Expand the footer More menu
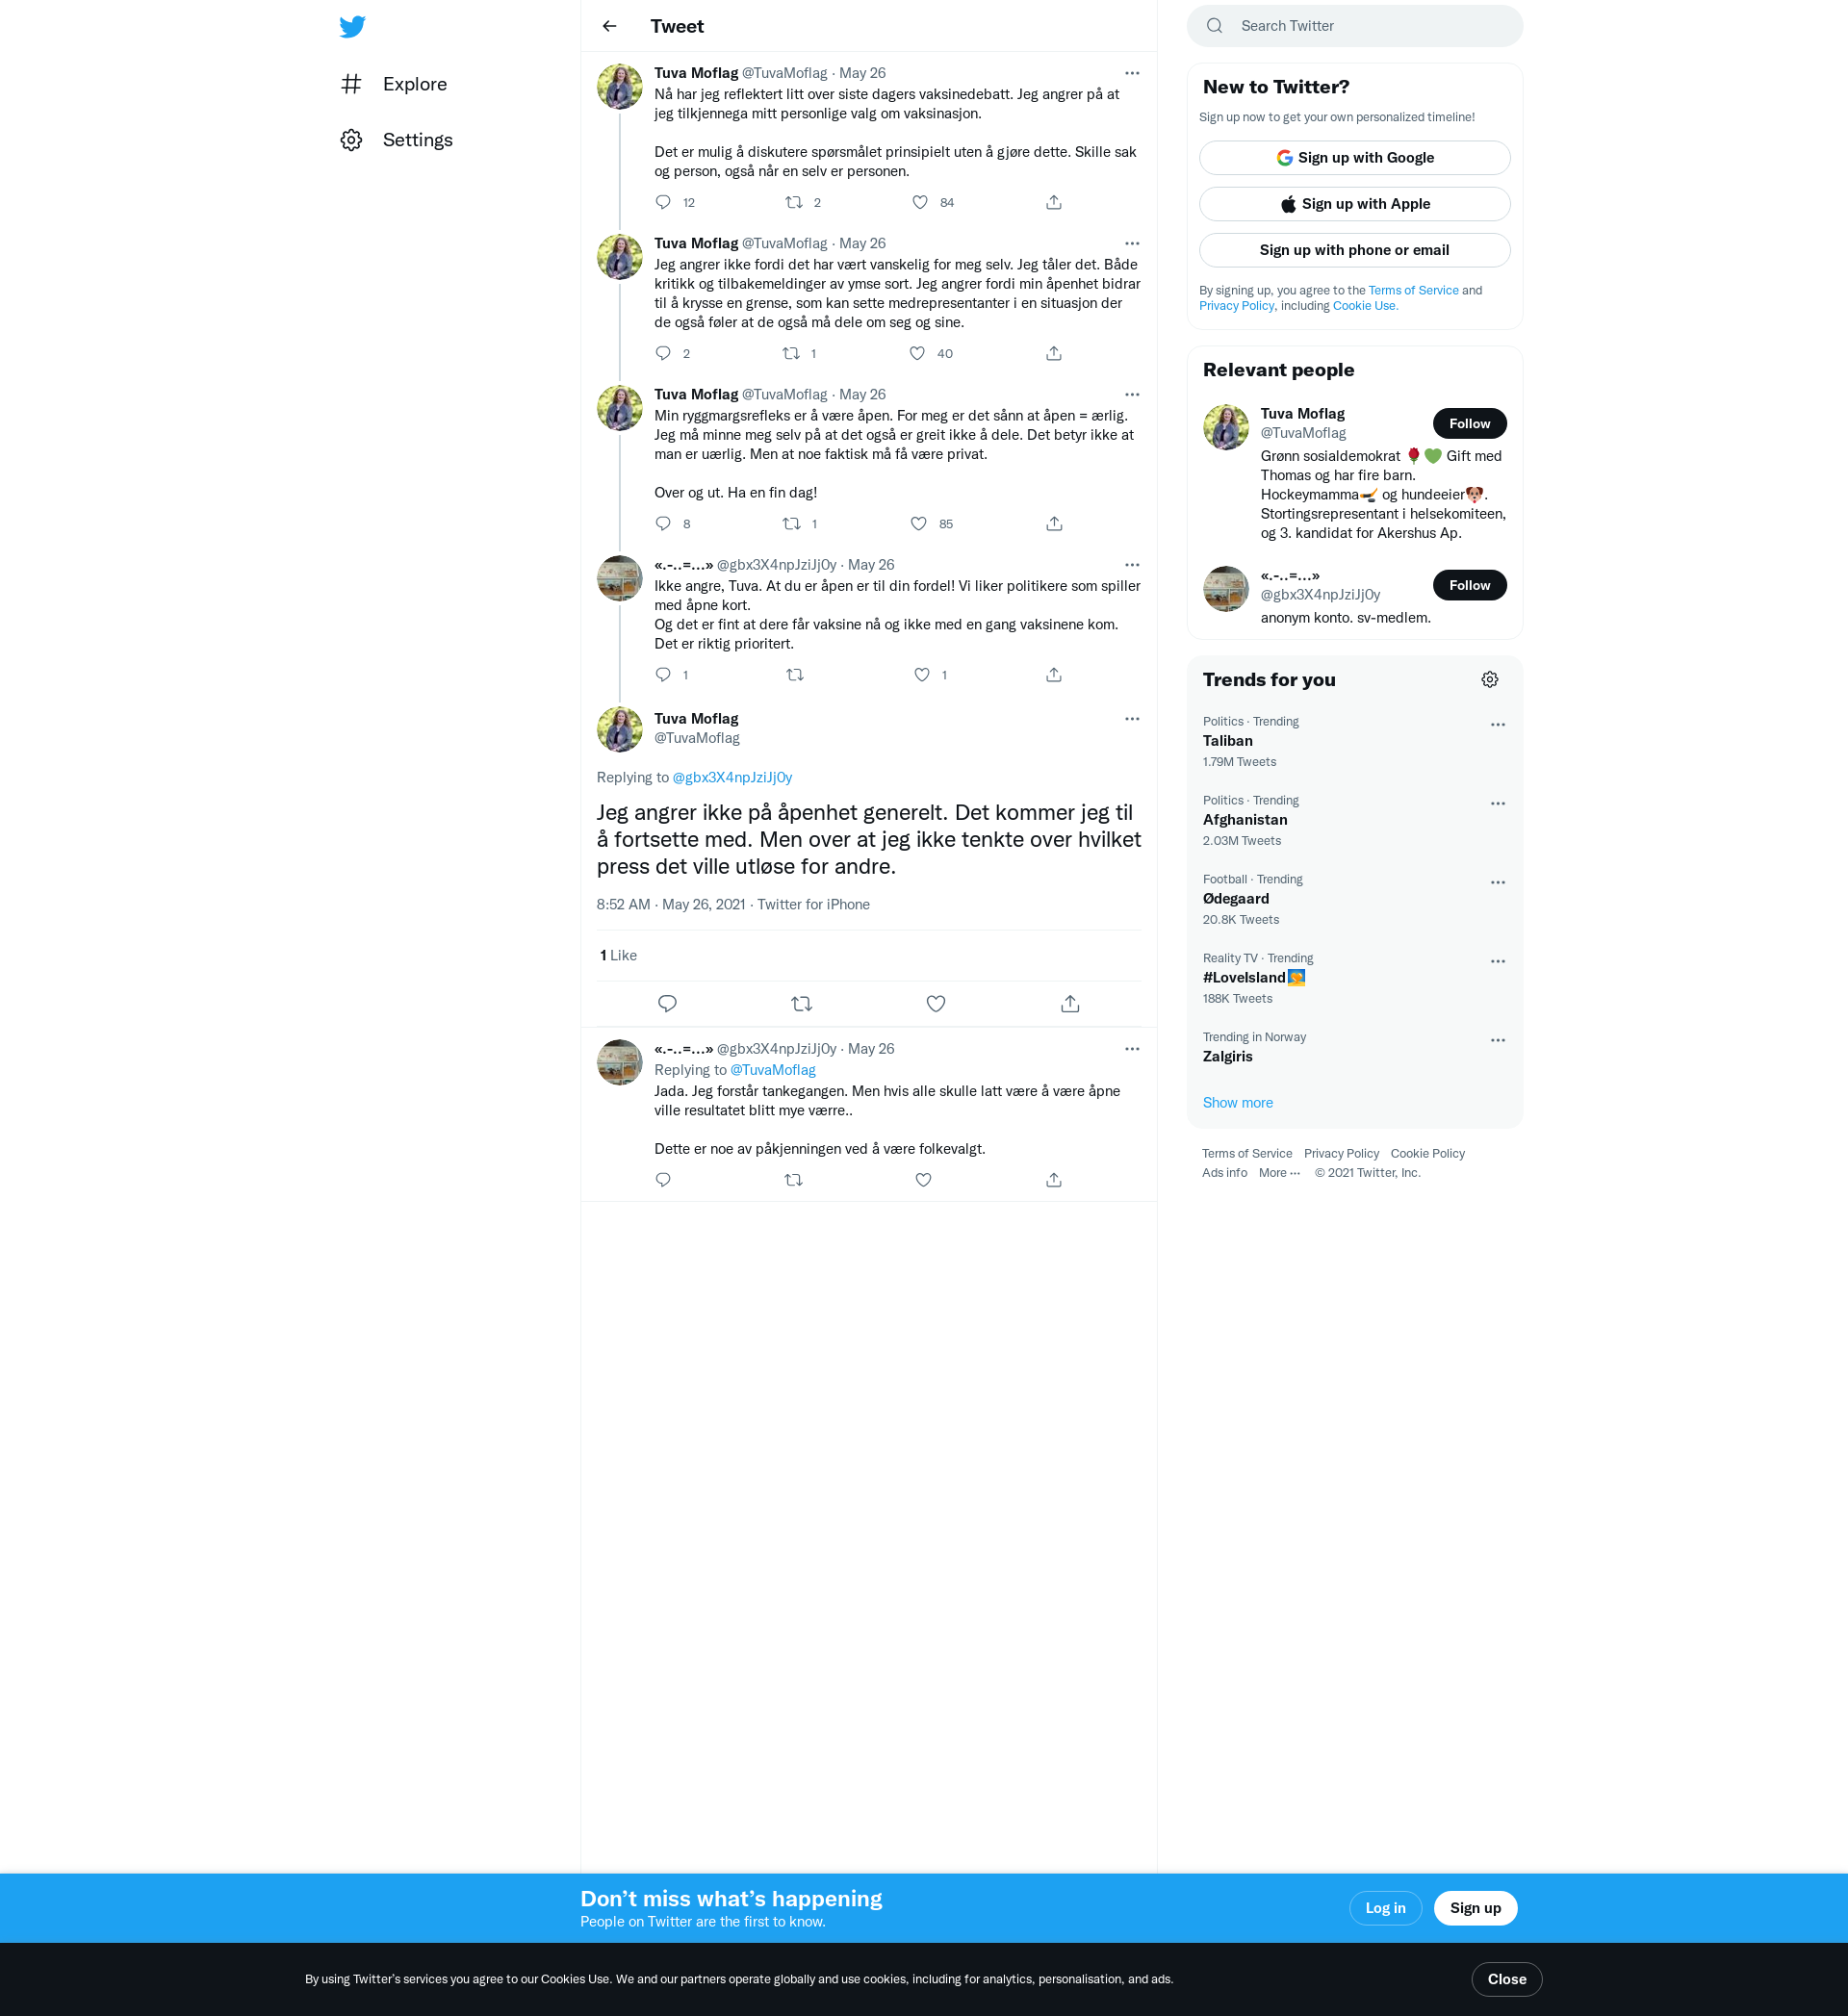Screen dimensions: 1848x2016 pos(1279,1173)
